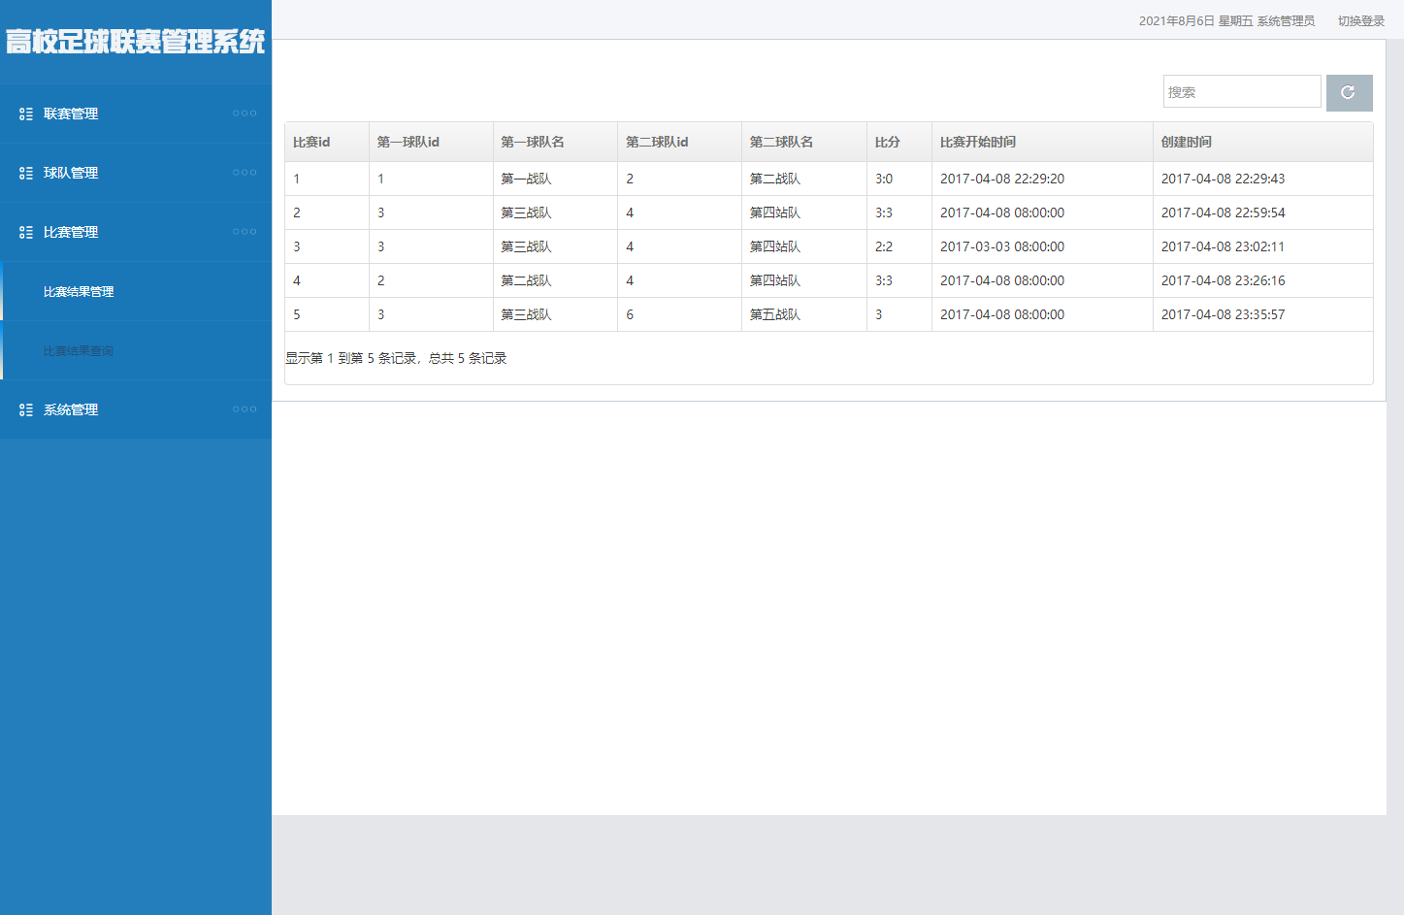This screenshot has width=1404, height=915.
Task: Expand 球队管理 using its three-dot indicator
Action: (245, 173)
